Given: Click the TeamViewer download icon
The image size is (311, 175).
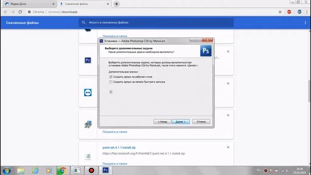Looking at the screenshot, I should (x=88, y=92).
